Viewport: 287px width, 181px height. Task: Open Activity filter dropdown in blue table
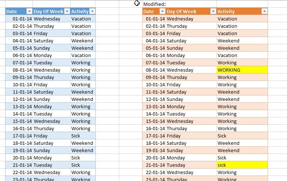click(x=92, y=11)
